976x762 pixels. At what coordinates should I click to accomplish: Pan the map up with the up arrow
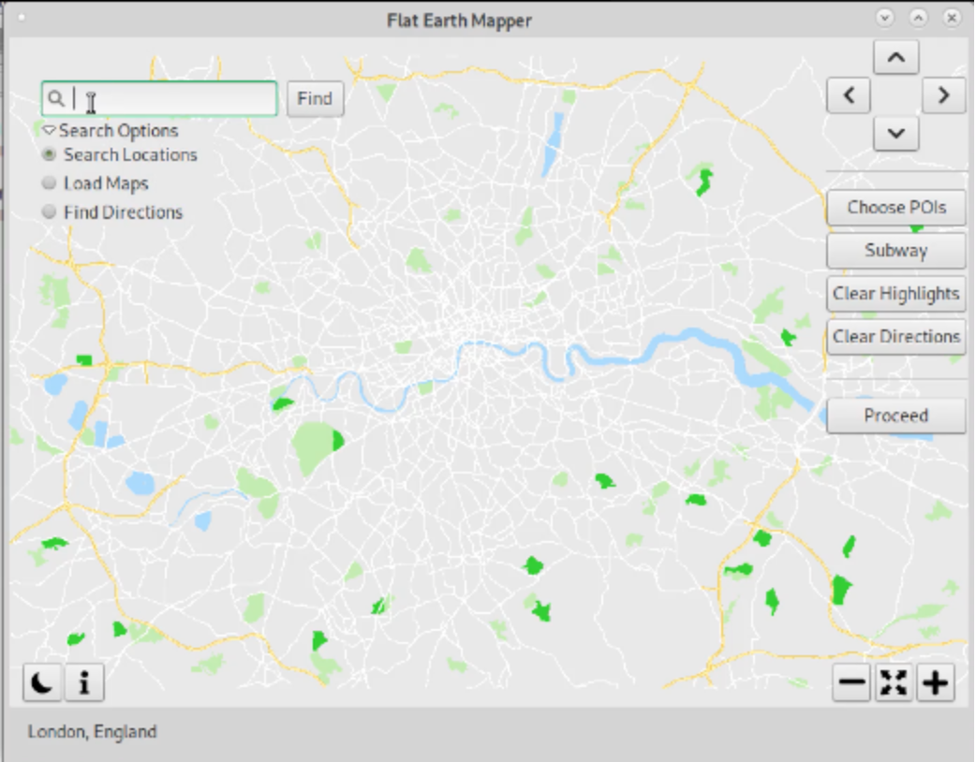pyautogui.click(x=895, y=57)
